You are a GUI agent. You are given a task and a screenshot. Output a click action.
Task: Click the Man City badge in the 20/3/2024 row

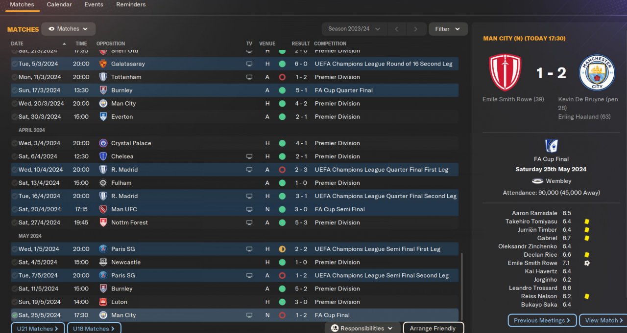point(103,103)
